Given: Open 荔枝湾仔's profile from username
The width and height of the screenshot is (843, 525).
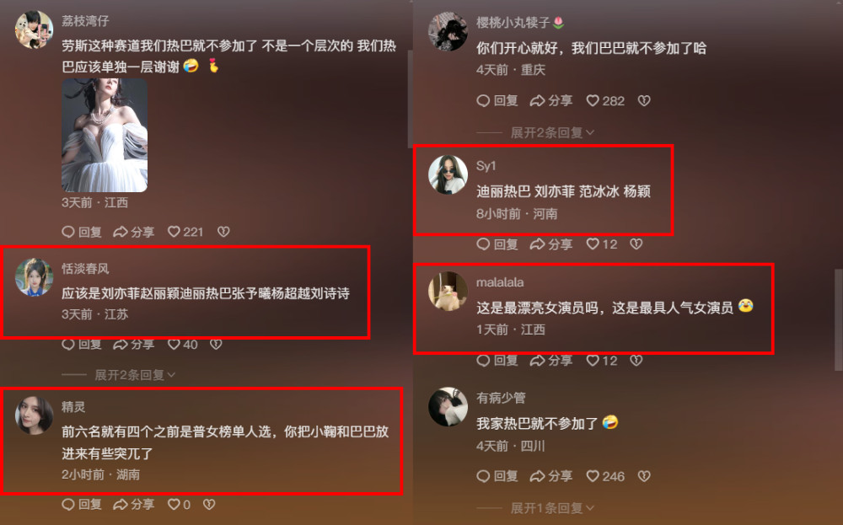Looking at the screenshot, I should tap(85, 21).
